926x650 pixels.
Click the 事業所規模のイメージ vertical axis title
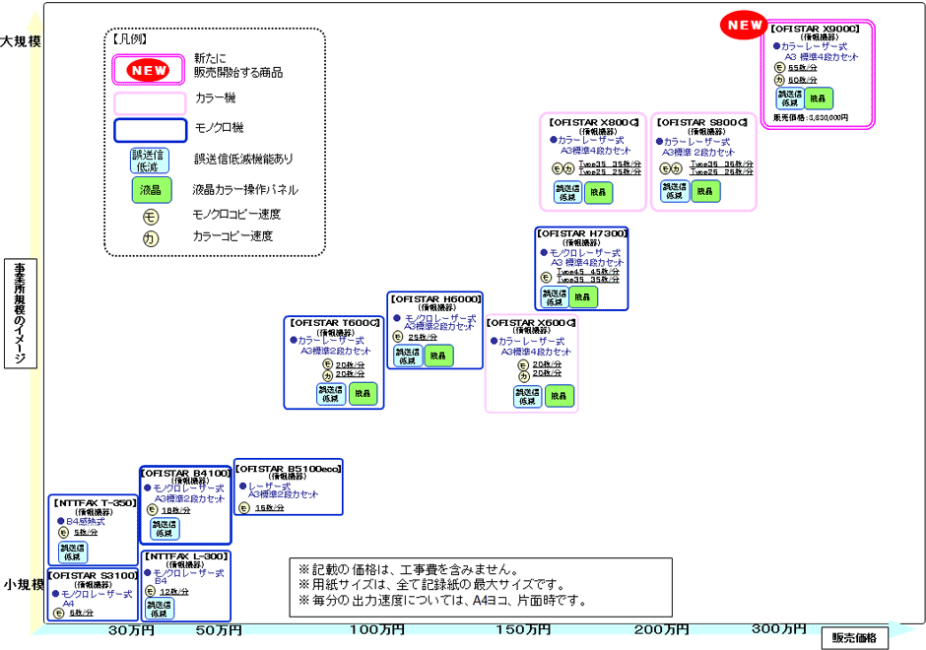tap(21, 313)
